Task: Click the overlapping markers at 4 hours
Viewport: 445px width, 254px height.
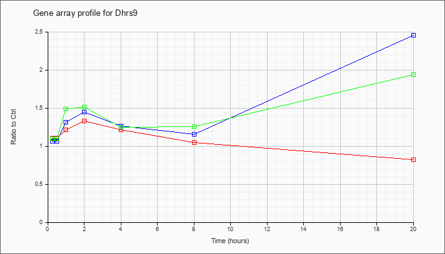Action: pos(121,127)
